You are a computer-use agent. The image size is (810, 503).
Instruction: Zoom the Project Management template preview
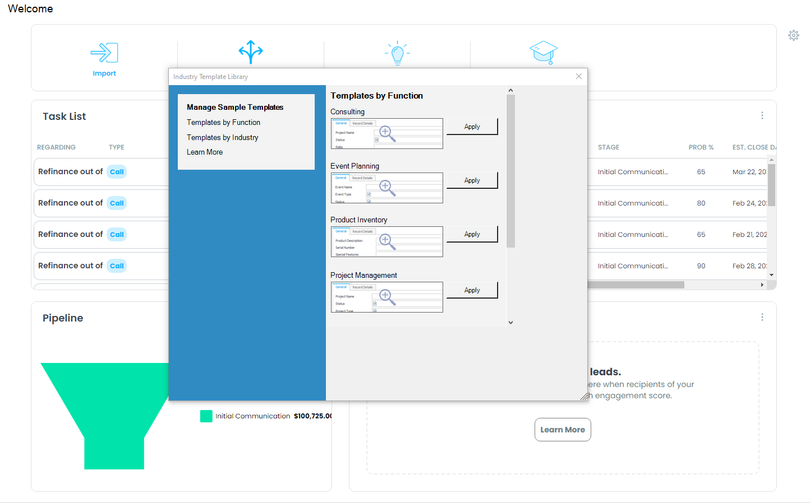pyautogui.click(x=387, y=297)
